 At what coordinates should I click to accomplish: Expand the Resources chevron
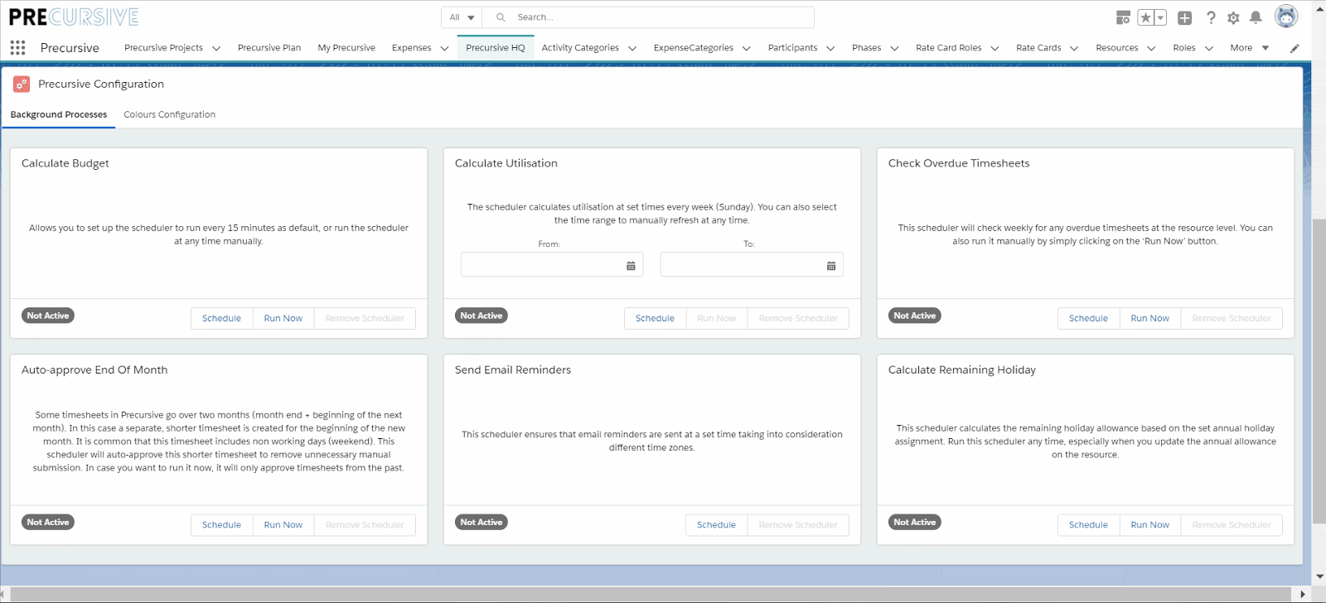pyautogui.click(x=1151, y=48)
